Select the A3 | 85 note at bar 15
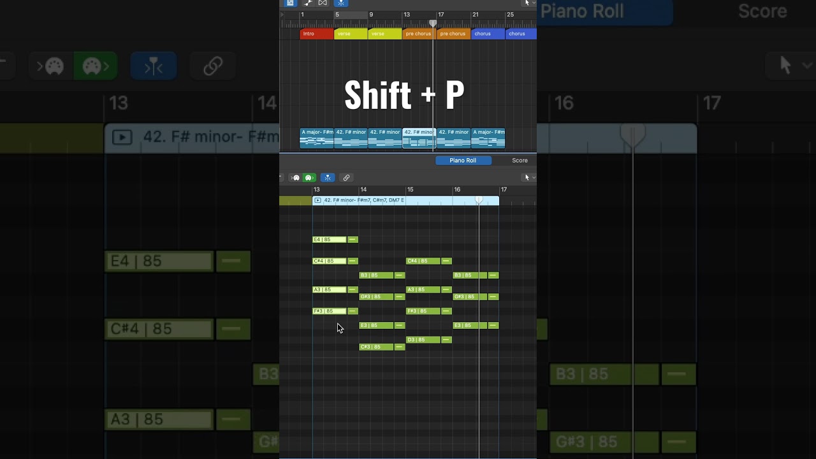The height and width of the screenshot is (459, 816). tap(423, 289)
